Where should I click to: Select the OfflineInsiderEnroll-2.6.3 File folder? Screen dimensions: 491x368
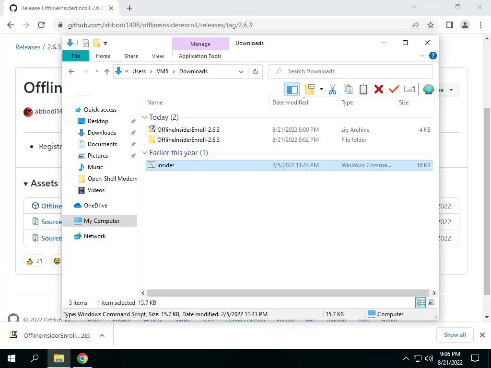(x=289, y=140)
